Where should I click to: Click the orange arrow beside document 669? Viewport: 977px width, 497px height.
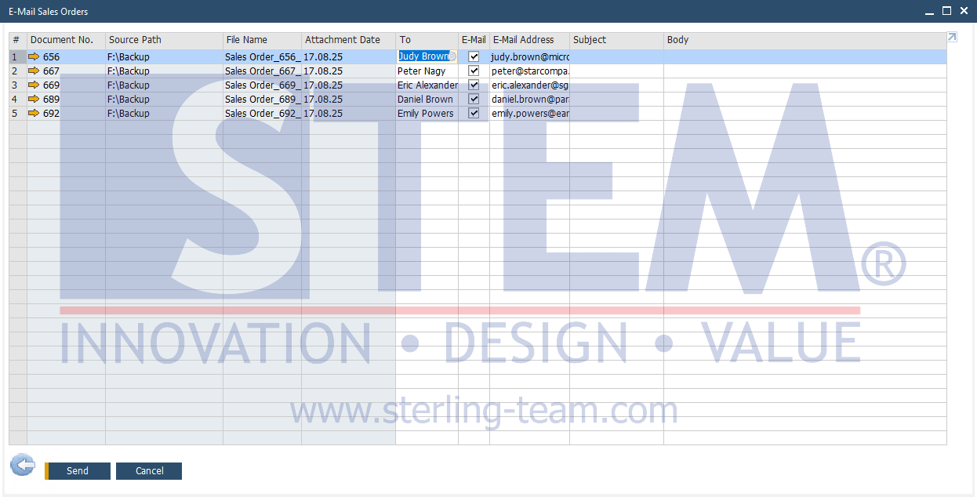coord(34,85)
